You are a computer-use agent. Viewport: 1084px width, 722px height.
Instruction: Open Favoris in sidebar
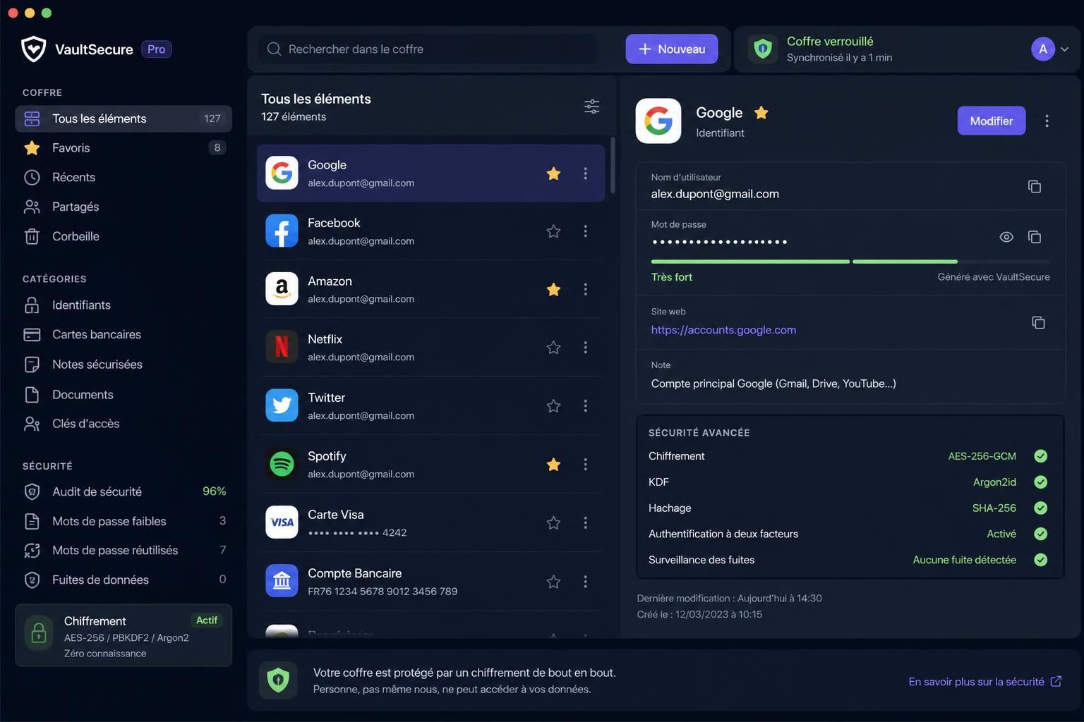124,148
